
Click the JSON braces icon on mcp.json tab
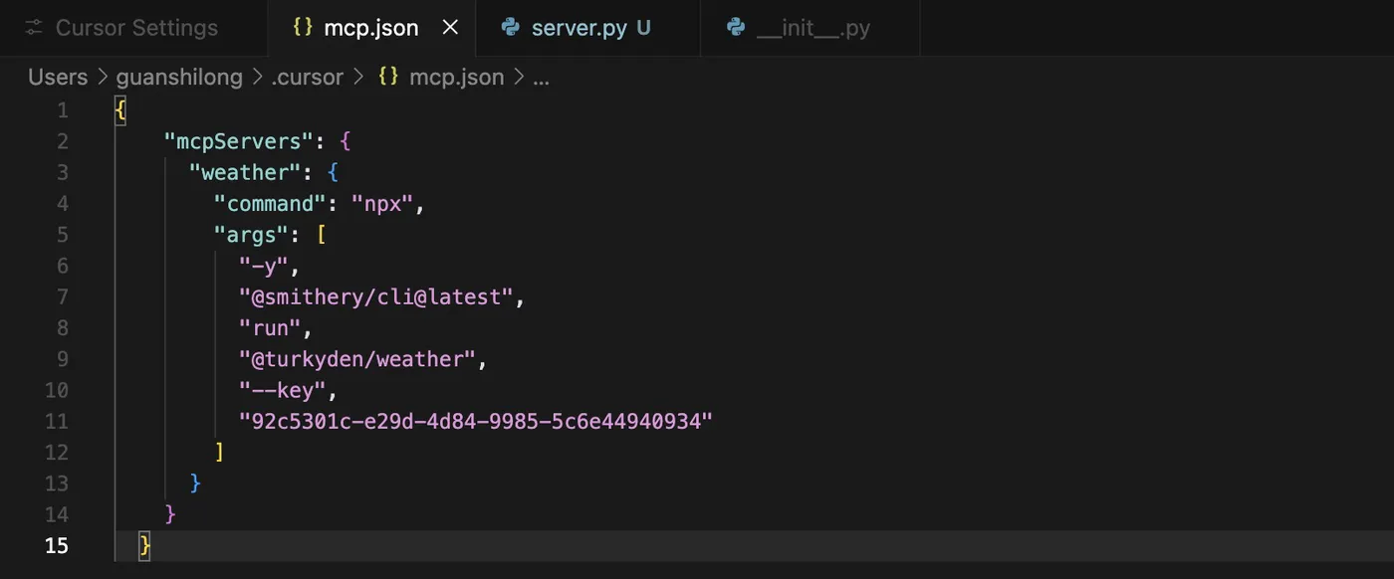click(x=303, y=28)
